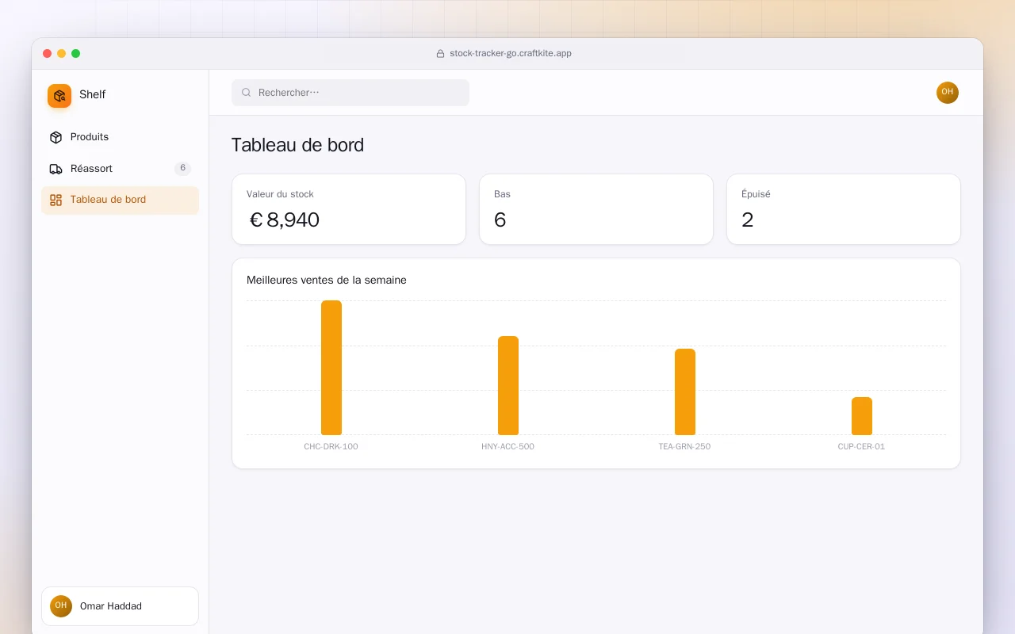Click the Shelf app logo icon
Screen dimensions: 1015x634
[x=59, y=96]
